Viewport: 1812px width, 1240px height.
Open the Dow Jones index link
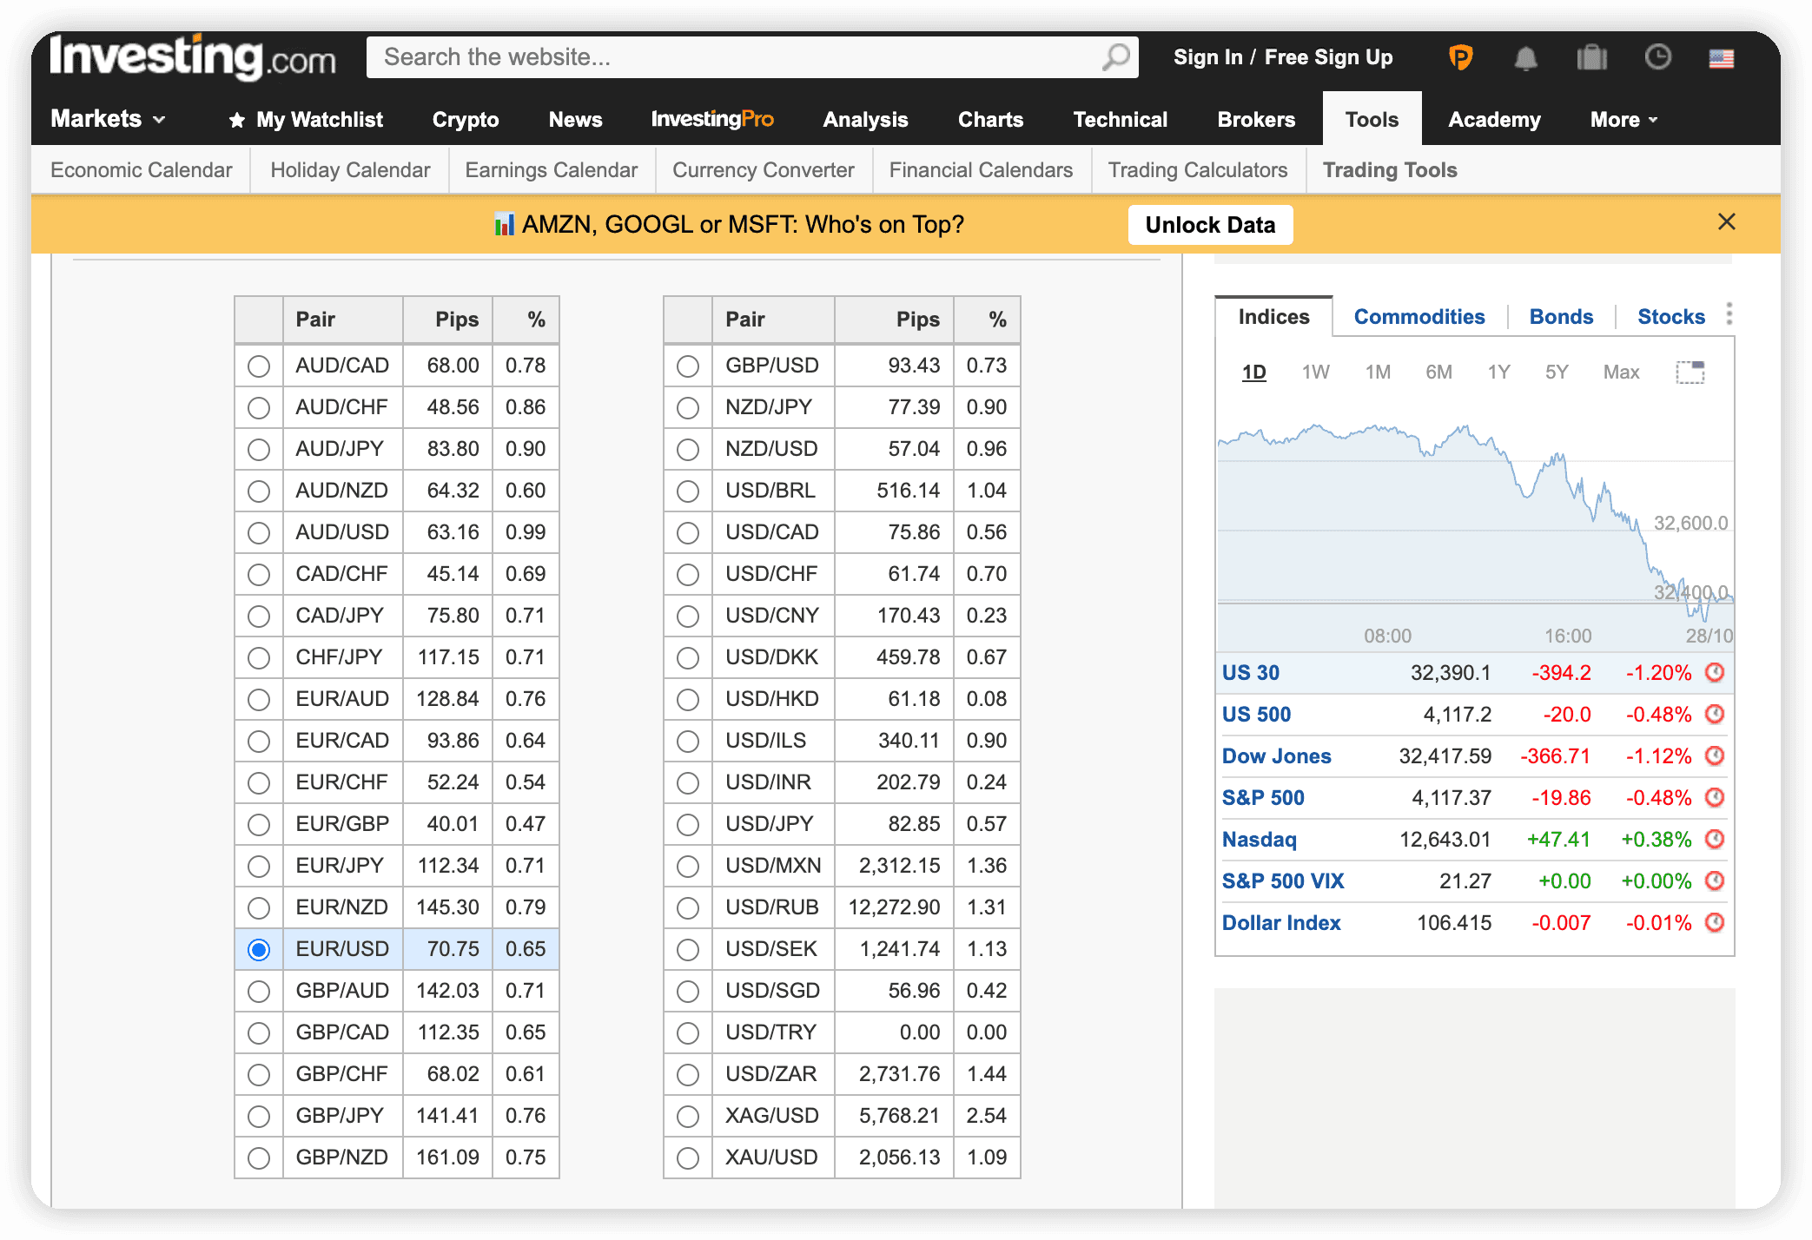point(1276,755)
